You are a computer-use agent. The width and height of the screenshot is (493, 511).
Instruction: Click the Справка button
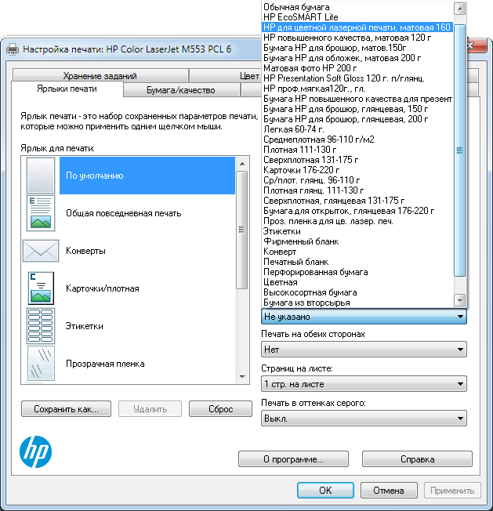417,458
